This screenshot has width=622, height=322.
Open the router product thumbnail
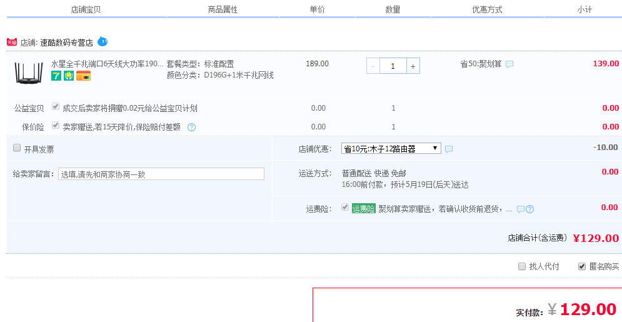click(29, 72)
